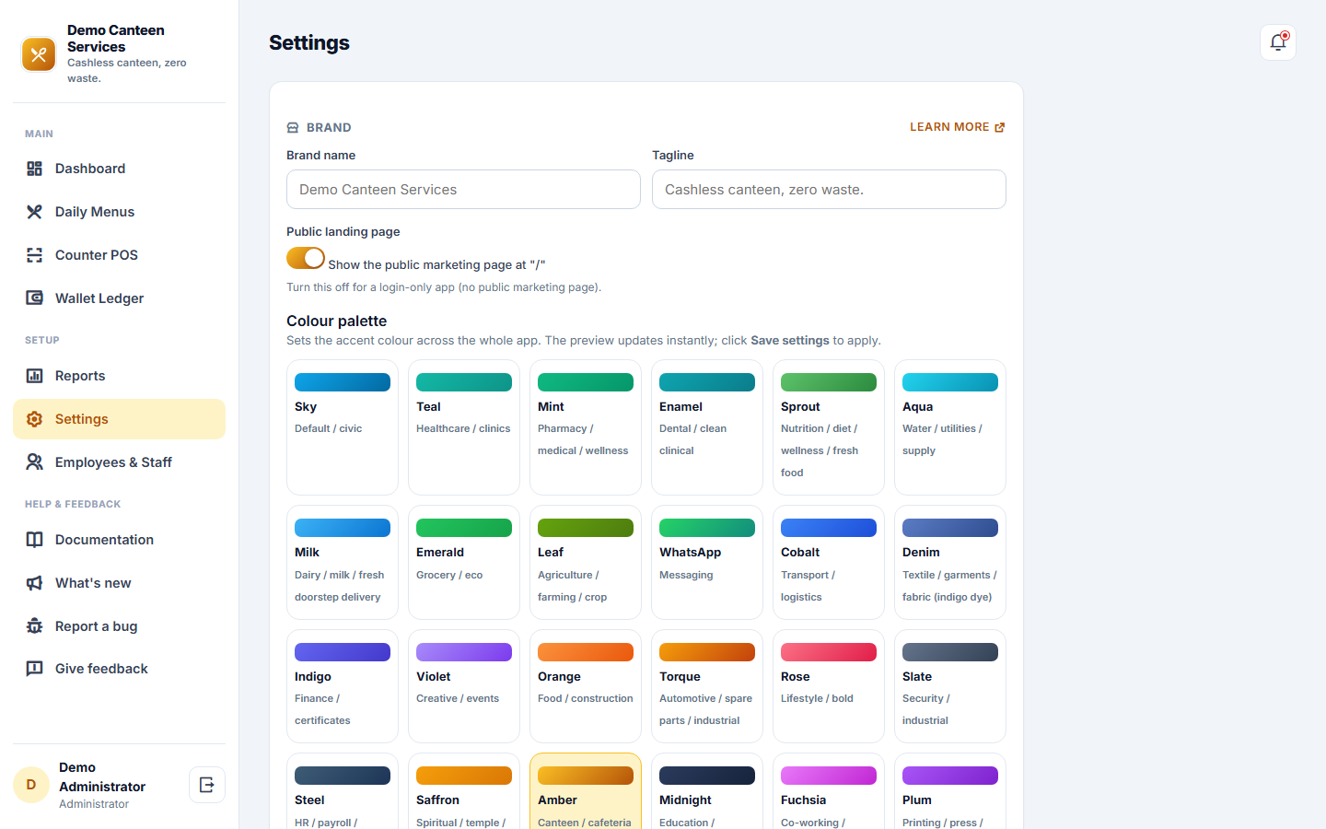This screenshot has height=829, width=1326.
Task: Open the Counter POS page
Action: (119, 255)
